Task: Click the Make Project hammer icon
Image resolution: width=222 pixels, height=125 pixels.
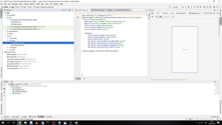Action: coord(170,7)
